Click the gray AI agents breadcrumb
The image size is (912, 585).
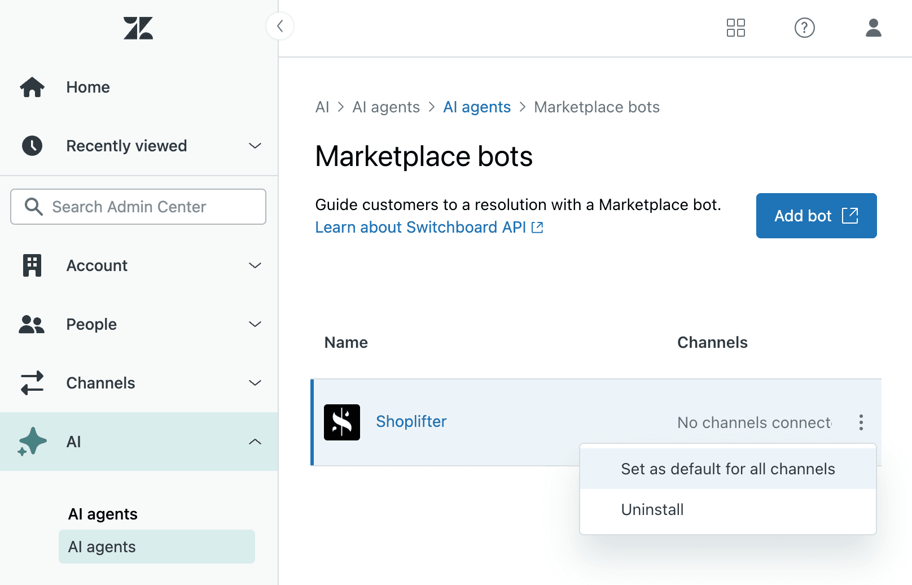click(x=386, y=107)
